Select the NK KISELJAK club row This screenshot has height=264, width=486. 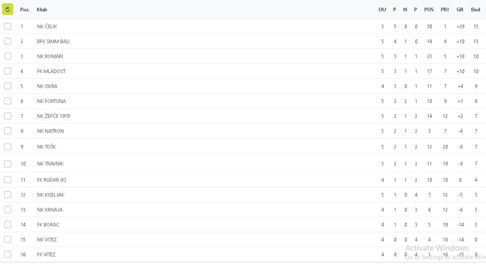coord(50,195)
